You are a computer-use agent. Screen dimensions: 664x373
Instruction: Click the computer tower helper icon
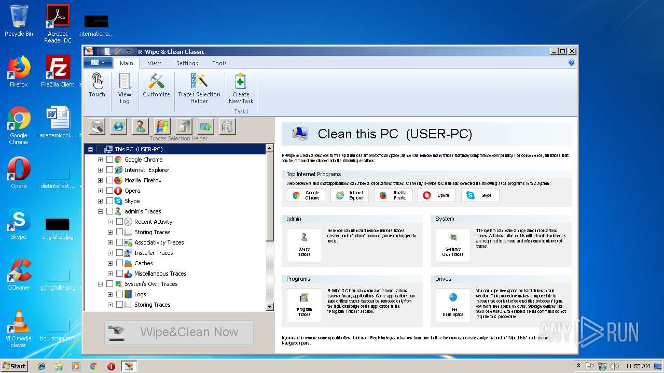184,126
